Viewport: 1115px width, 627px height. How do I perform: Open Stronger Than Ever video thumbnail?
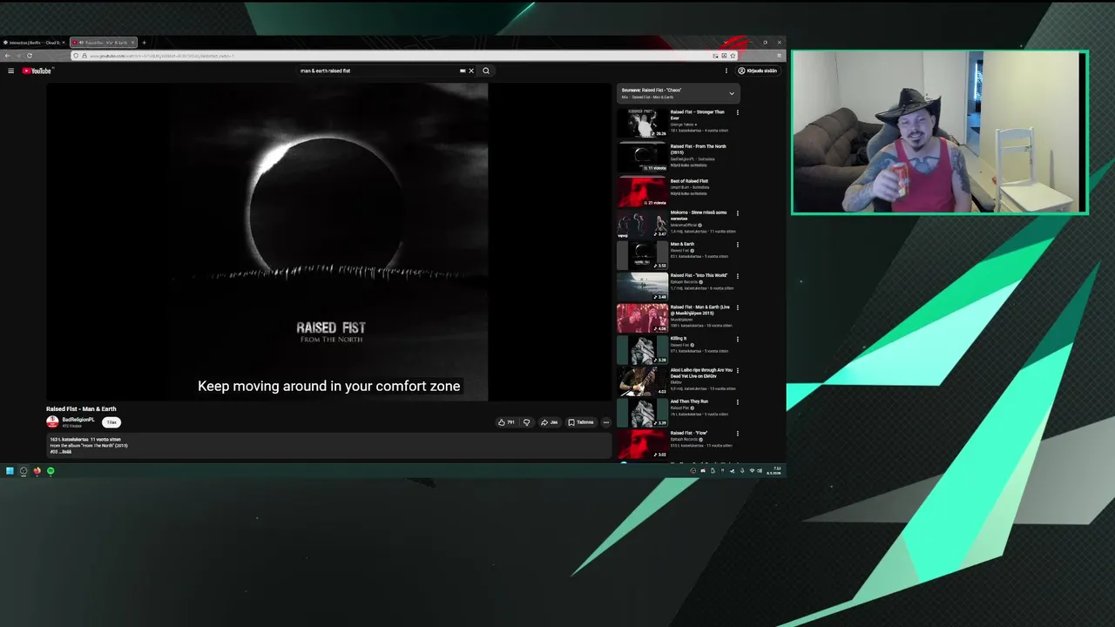[x=643, y=123]
